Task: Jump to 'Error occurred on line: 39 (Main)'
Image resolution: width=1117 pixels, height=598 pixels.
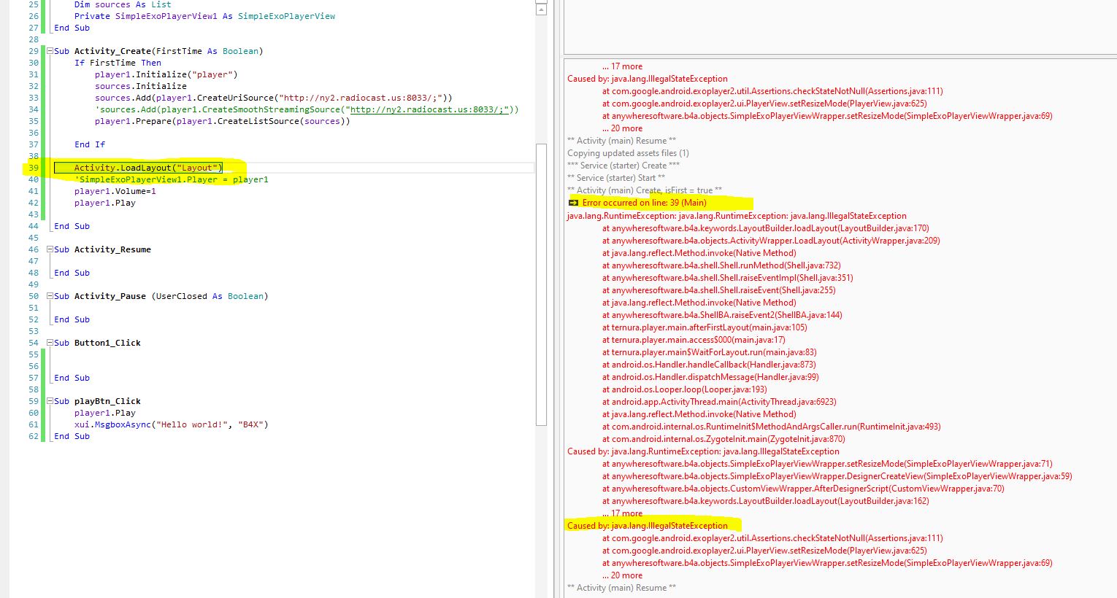Action: point(644,203)
